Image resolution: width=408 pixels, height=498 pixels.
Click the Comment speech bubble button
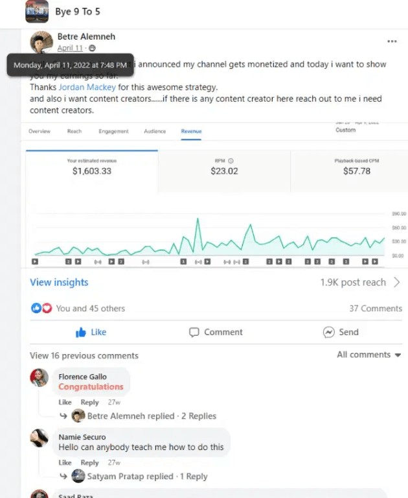pyautogui.click(x=216, y=332)
